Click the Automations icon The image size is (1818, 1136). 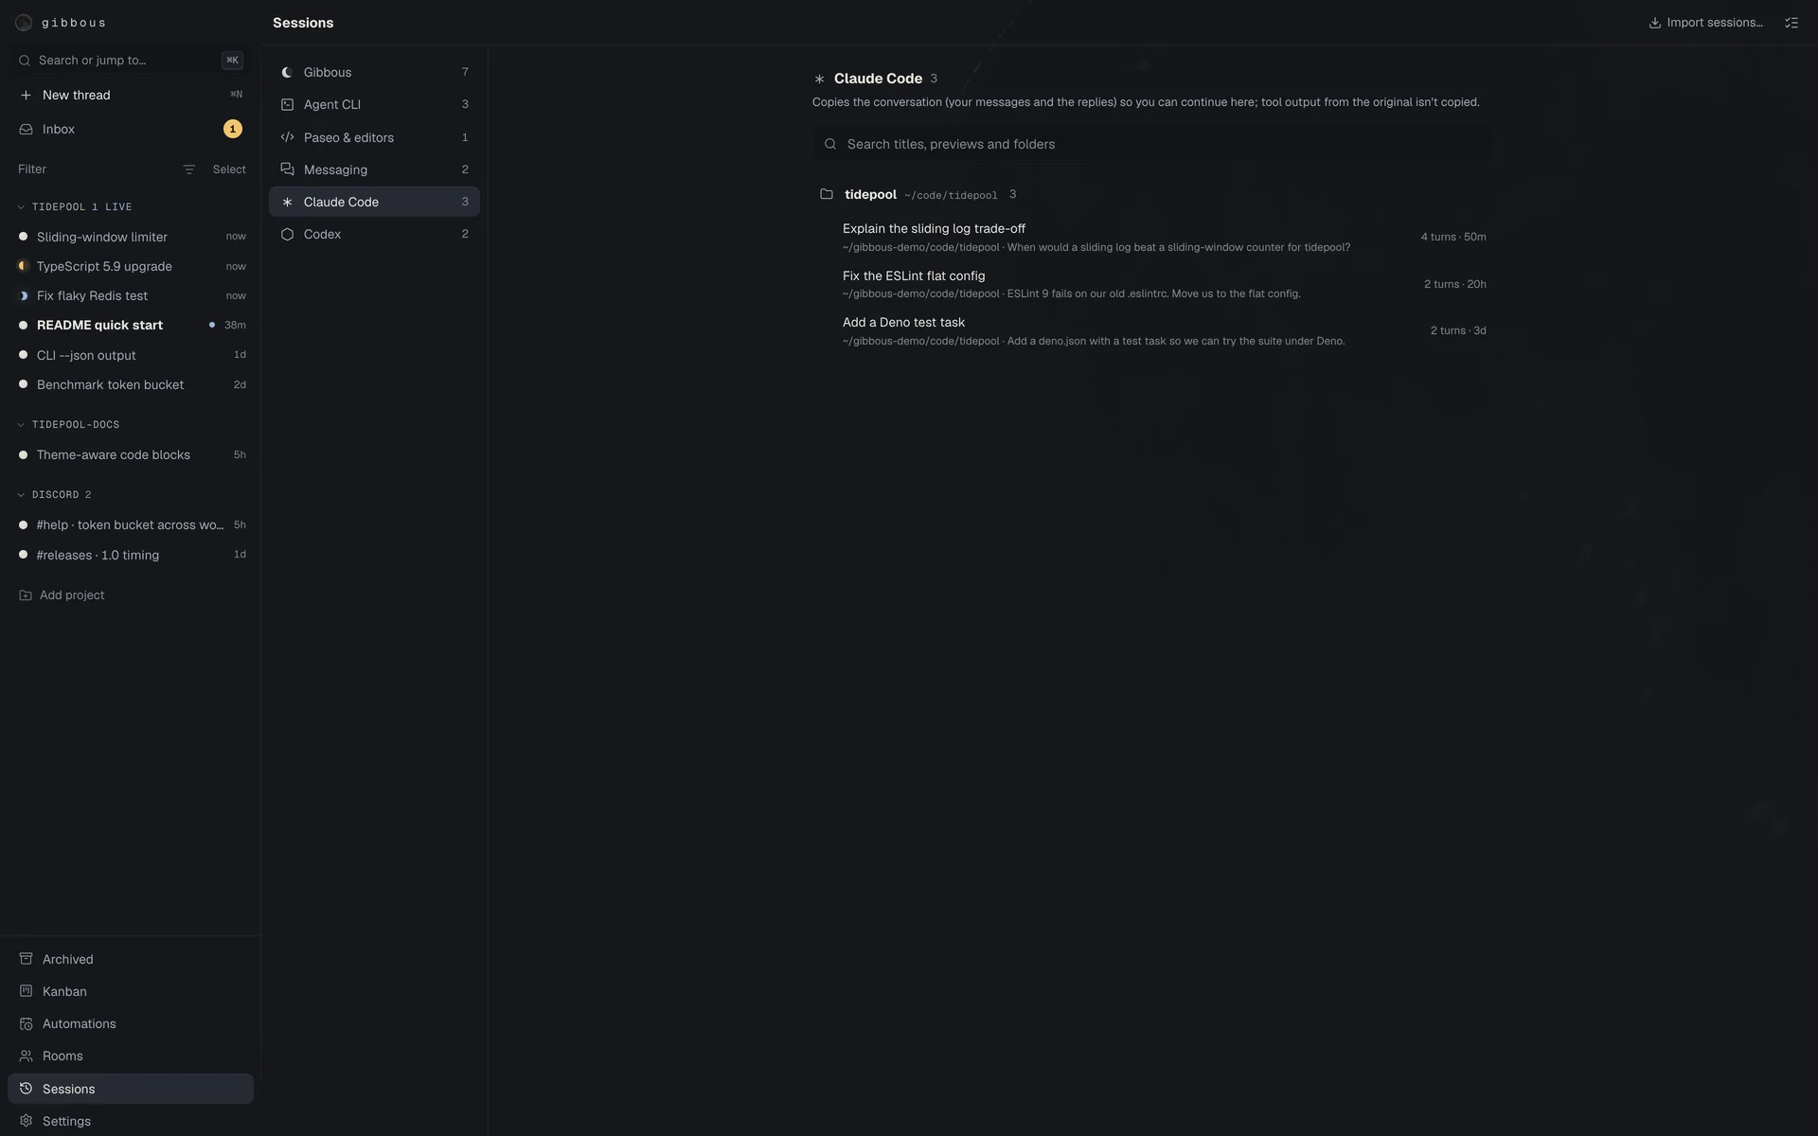point(26,1023)
